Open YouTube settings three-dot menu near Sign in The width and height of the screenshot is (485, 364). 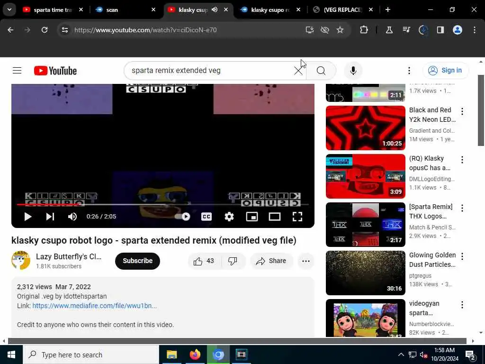pos(409,71)
